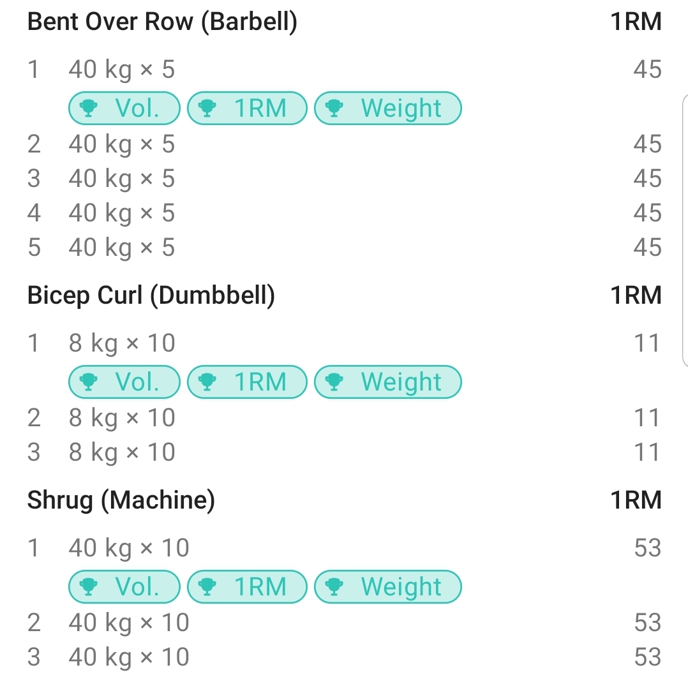This screenshot has height=686, width=688.
Task: Tap the Weight trophy icon under Shrug
Action: pyautogui.click(x=334, y=586)
